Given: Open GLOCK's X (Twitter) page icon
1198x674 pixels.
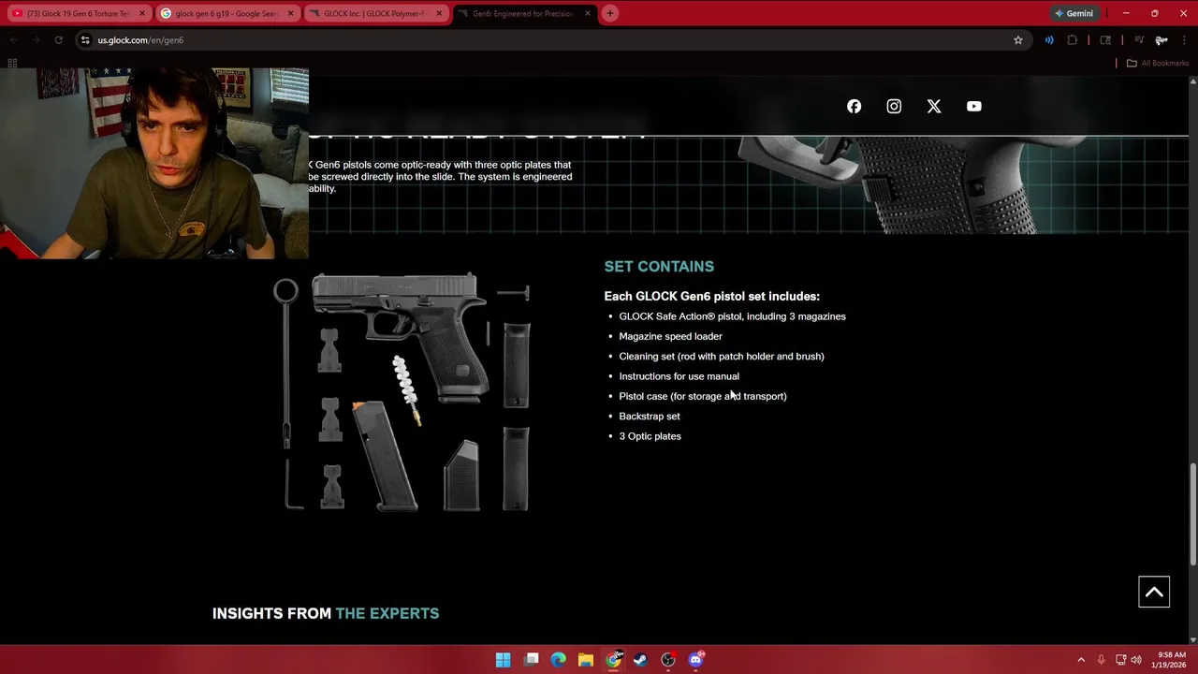Looking at the screenshot, I should point(934,107).
